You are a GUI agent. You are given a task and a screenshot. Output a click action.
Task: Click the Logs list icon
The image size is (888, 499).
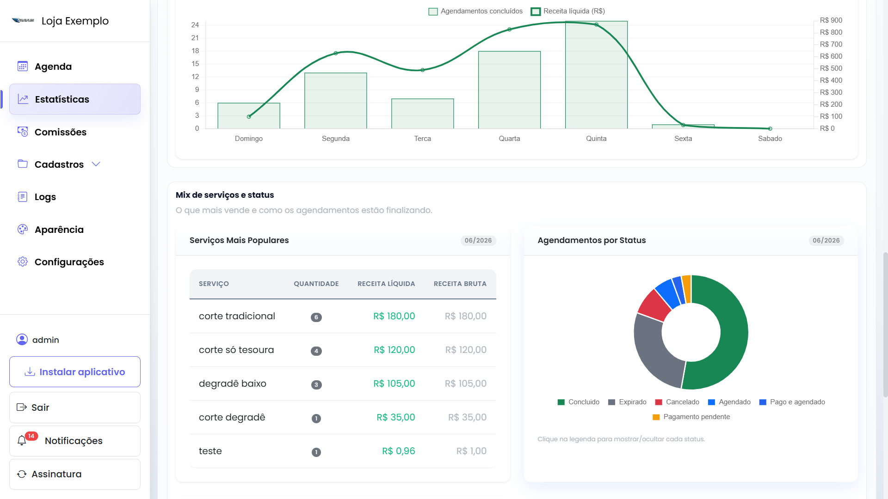tap(23, 197)
